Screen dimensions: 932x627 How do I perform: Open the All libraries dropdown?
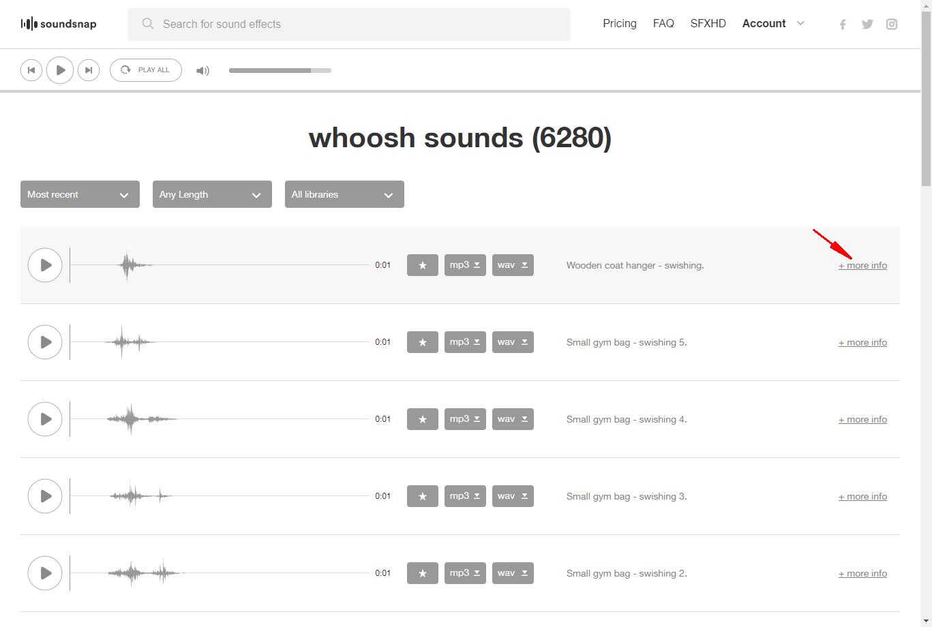tap(344, 194)
